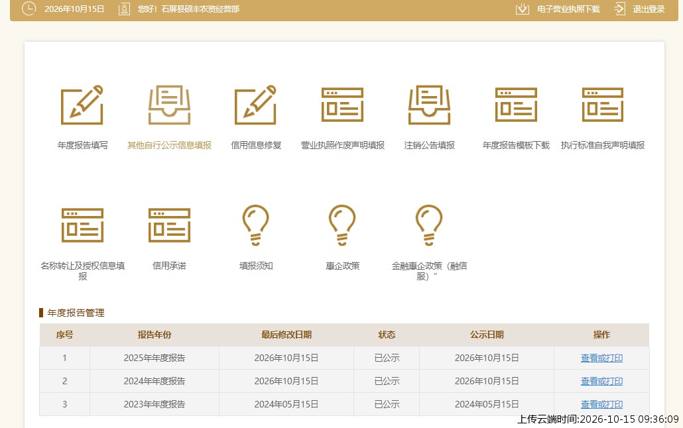Click the 退出登录 link
Image resolution: width=683 pixels, height=428 pixels.
coord(649,9)
